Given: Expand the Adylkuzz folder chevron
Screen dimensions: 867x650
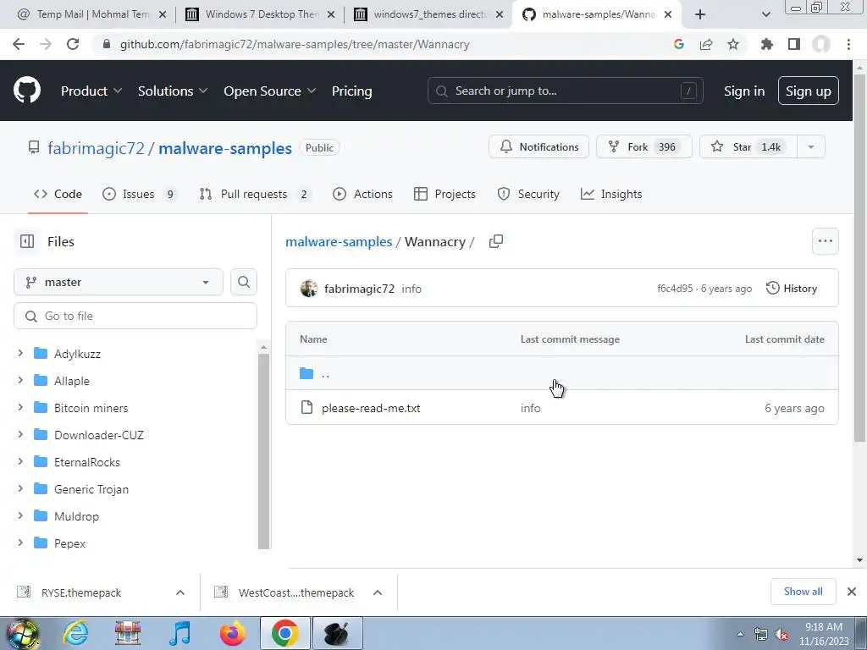Looking at the screenshot, I should click(20, 353).
